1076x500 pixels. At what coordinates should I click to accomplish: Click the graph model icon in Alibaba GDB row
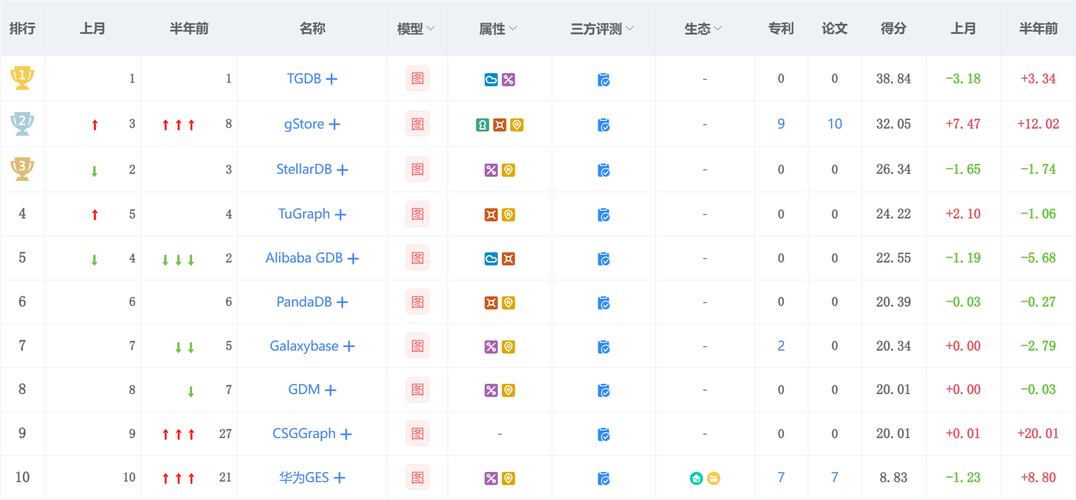(418, 258)
